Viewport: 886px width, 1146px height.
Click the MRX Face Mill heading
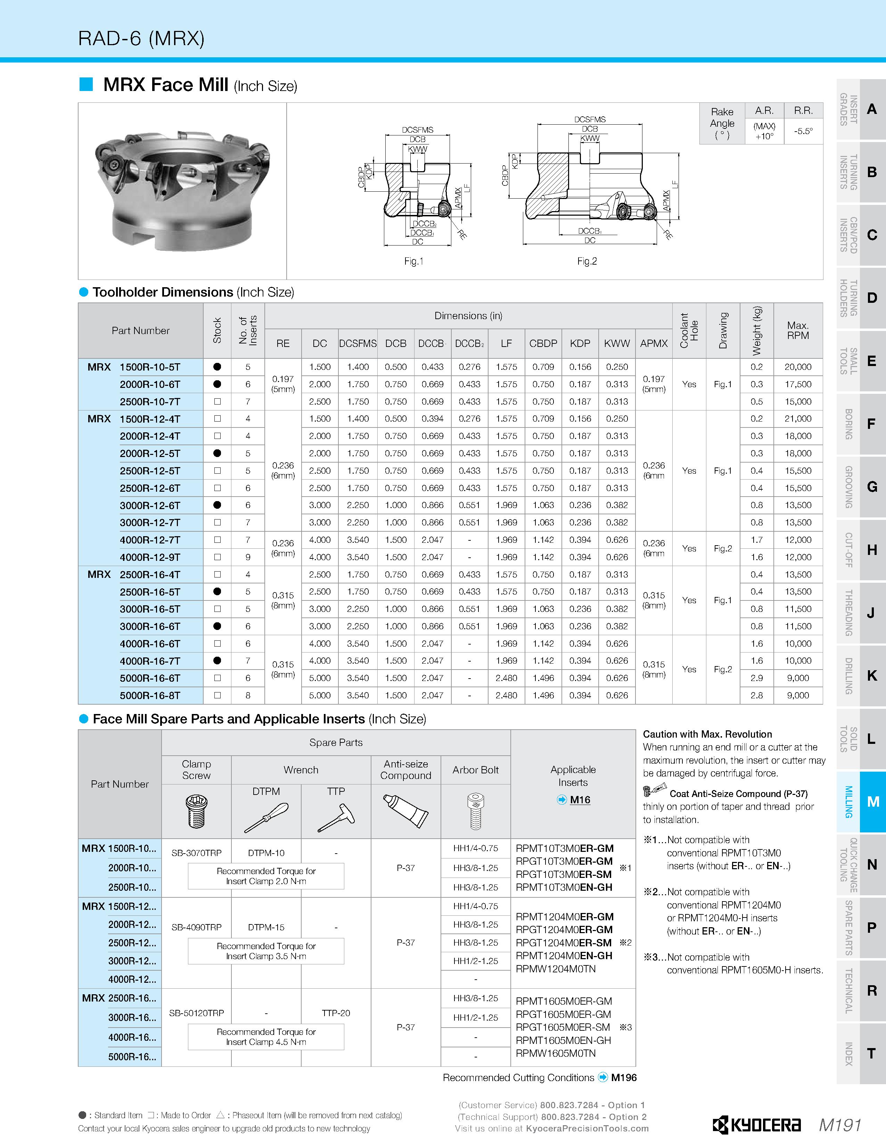(200, 84)
